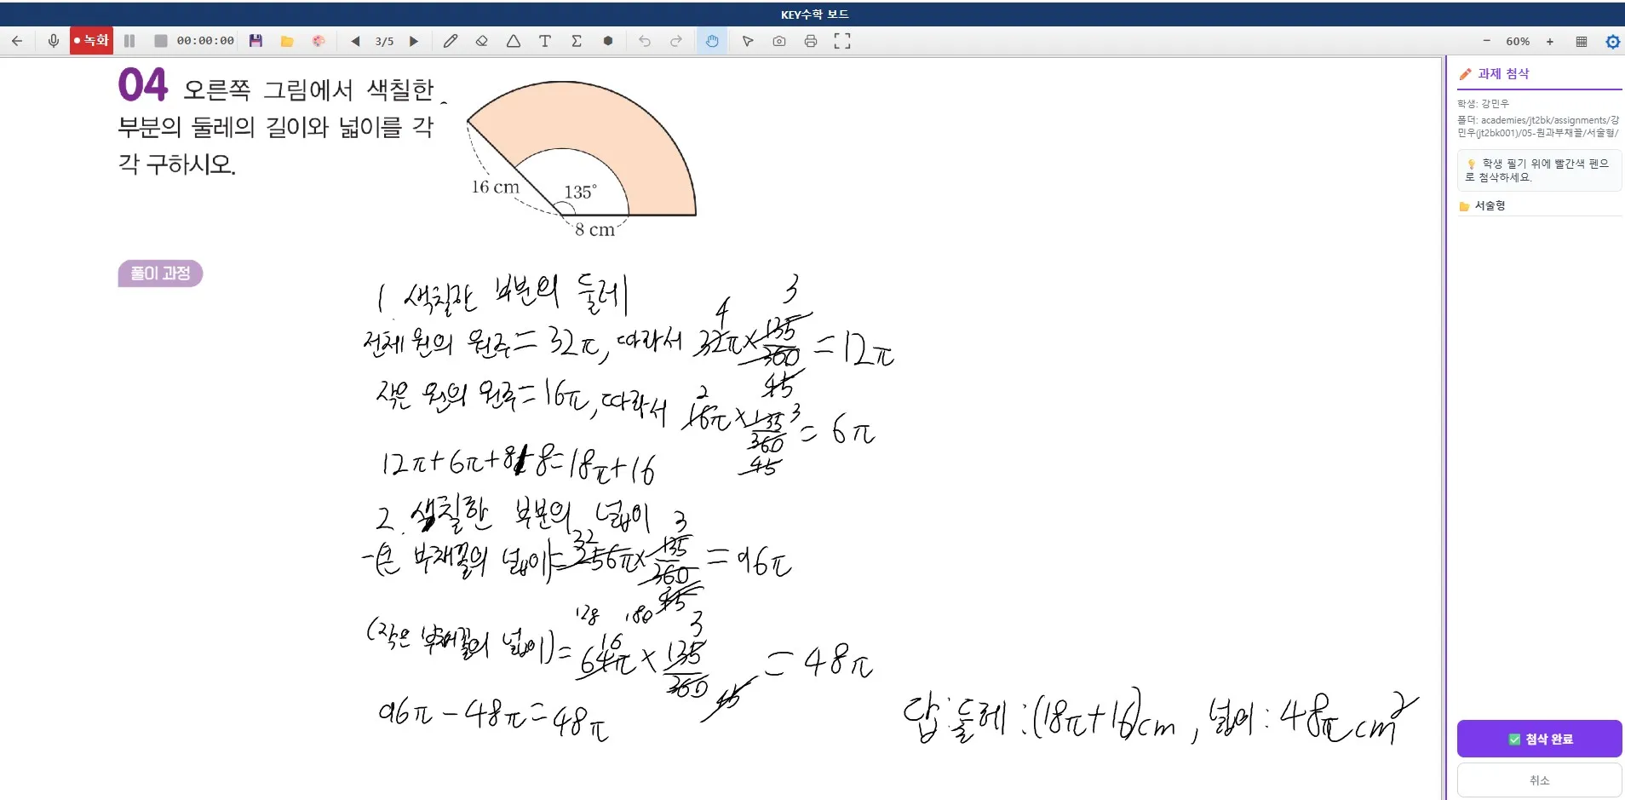1625x800 pixels.
Task: Click the 풀이 과정 label
Action: pyautogui.click(x=160, y=273)
